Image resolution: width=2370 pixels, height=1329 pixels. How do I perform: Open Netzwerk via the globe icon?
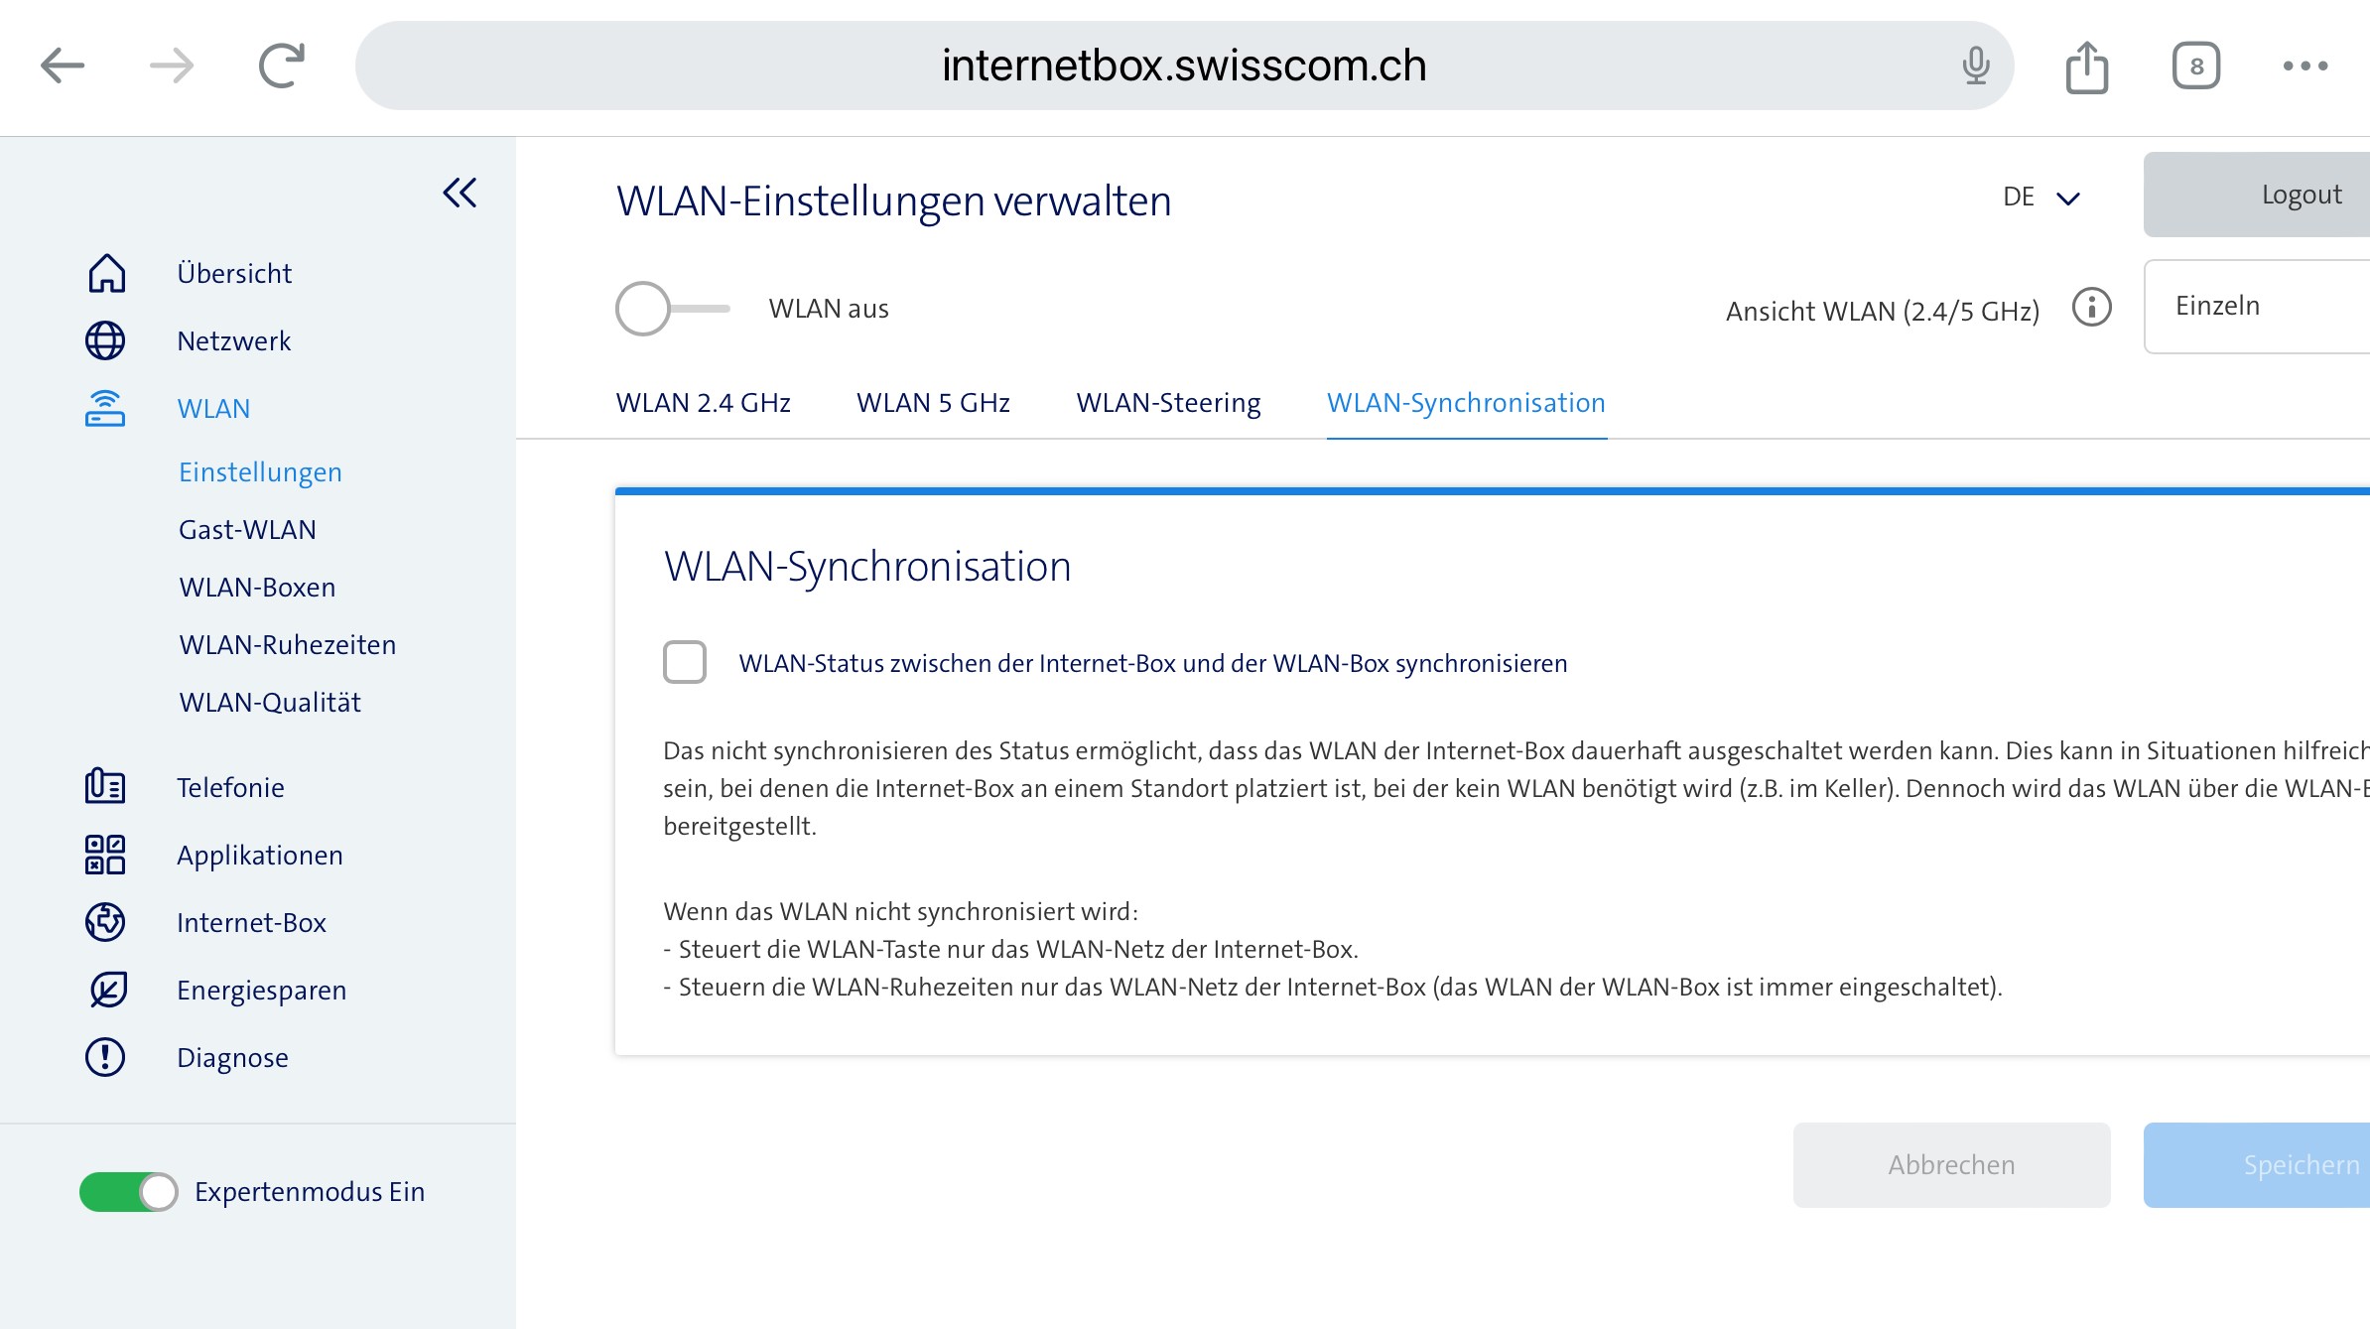(x=105, y=340)
